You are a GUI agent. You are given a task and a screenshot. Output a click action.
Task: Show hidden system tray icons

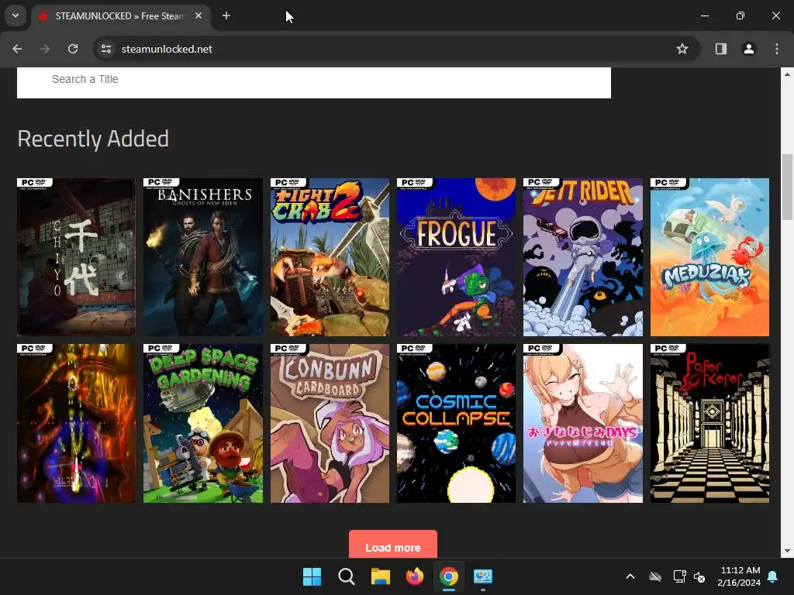click(630, 576)
